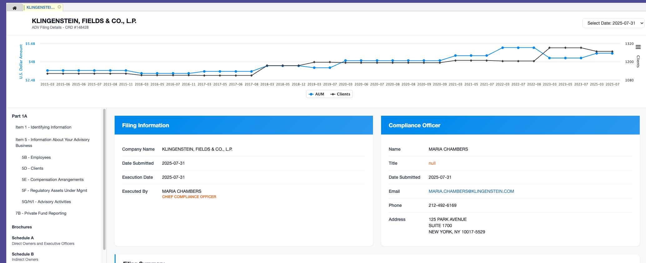Open Schedule A Direct Owners section
646x263 pixels.
tap(23, 238)
